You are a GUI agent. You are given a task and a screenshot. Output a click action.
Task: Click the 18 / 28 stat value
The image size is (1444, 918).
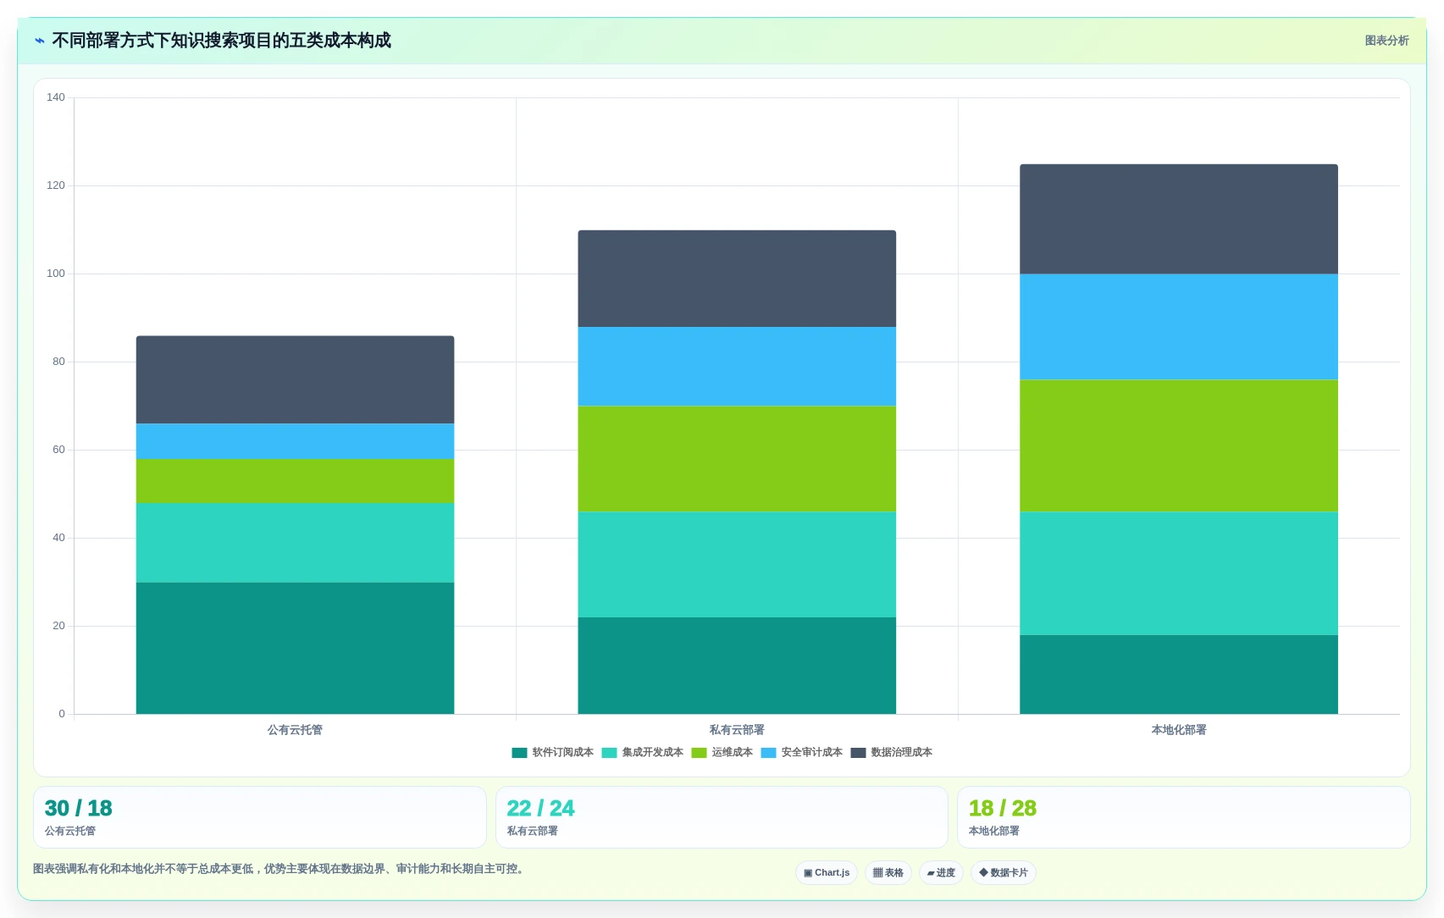click(x=1003, y=809)
